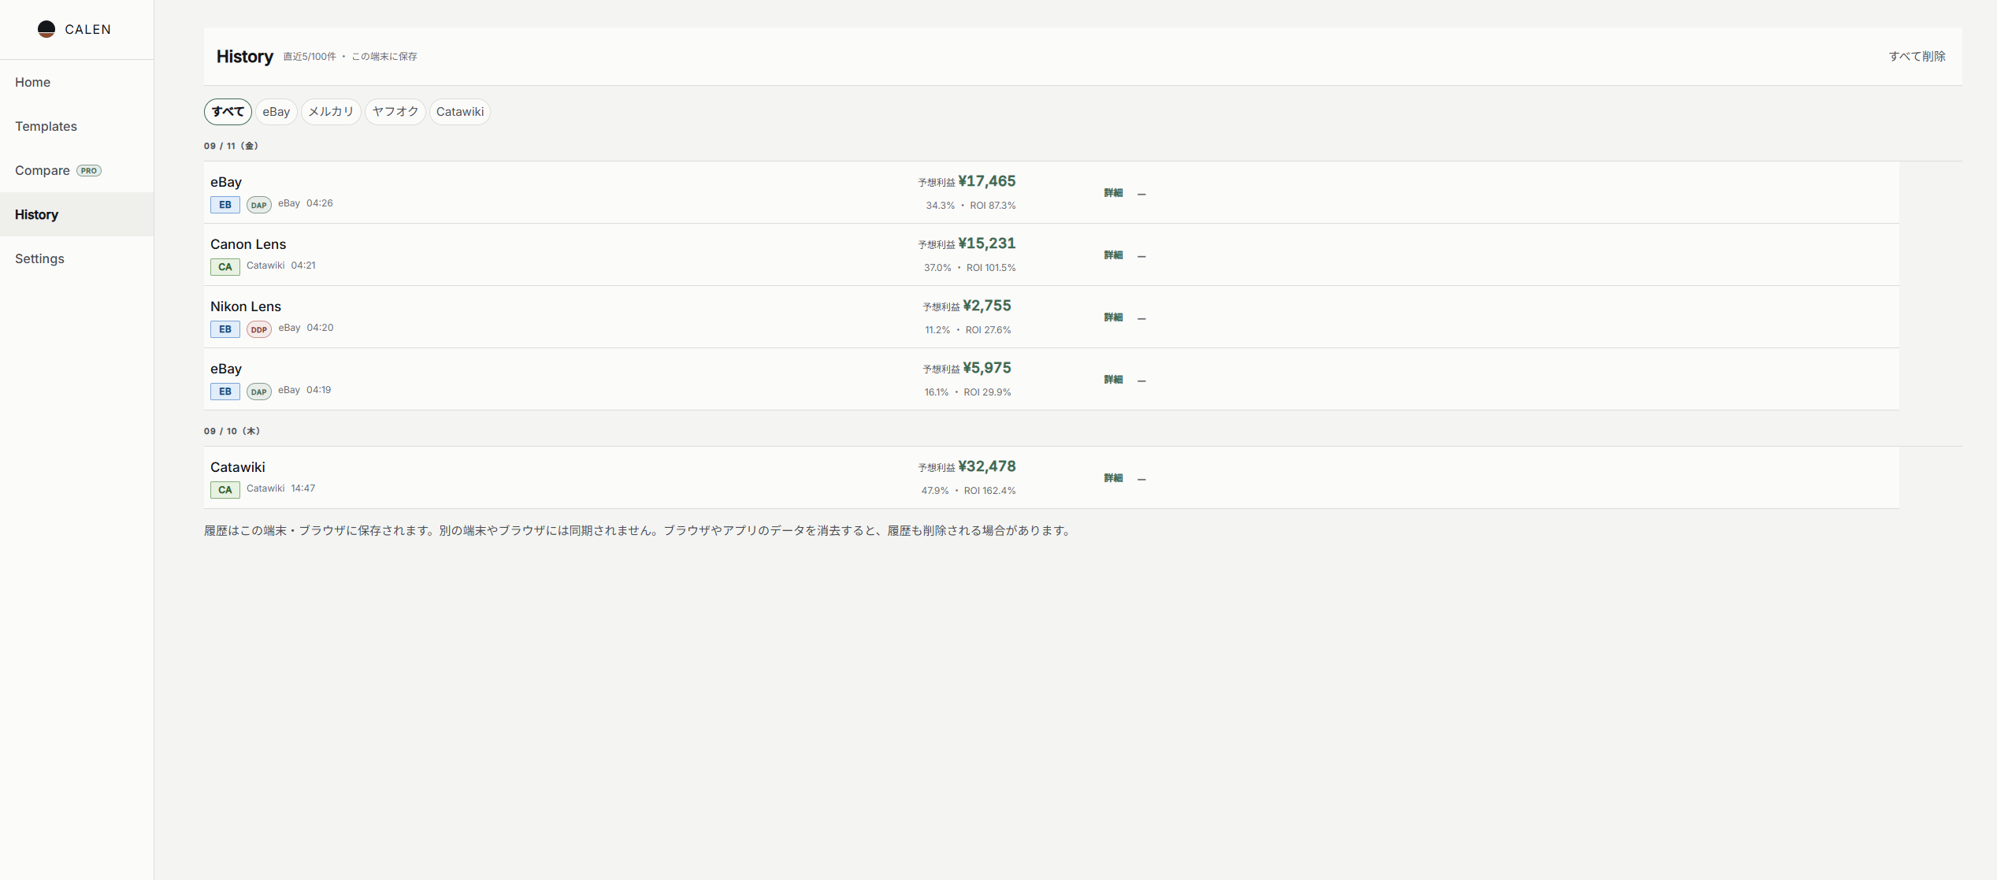Click EB badge on eBay 04:26 row
This screenshot has width=1997, height=880.
(x=225, y=205)
